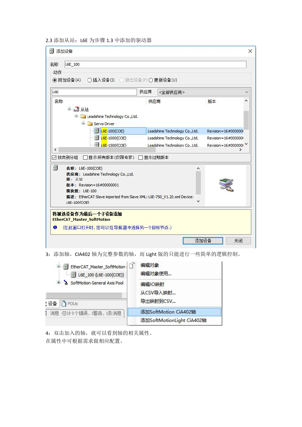Click the 名称 input field with L6E_100
The height and width of the screenshot is (427, 302).
click(x=155, y=64)
